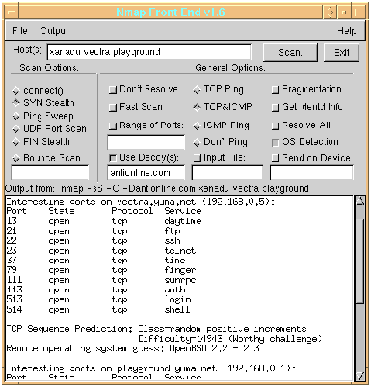Click the port range input field

coord(146,142)
